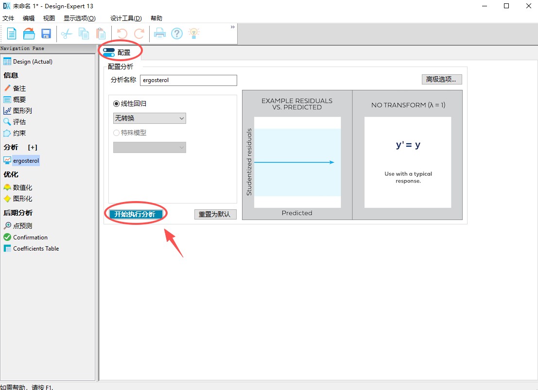
Task: Undo the last action
Action: pos(121,33)
